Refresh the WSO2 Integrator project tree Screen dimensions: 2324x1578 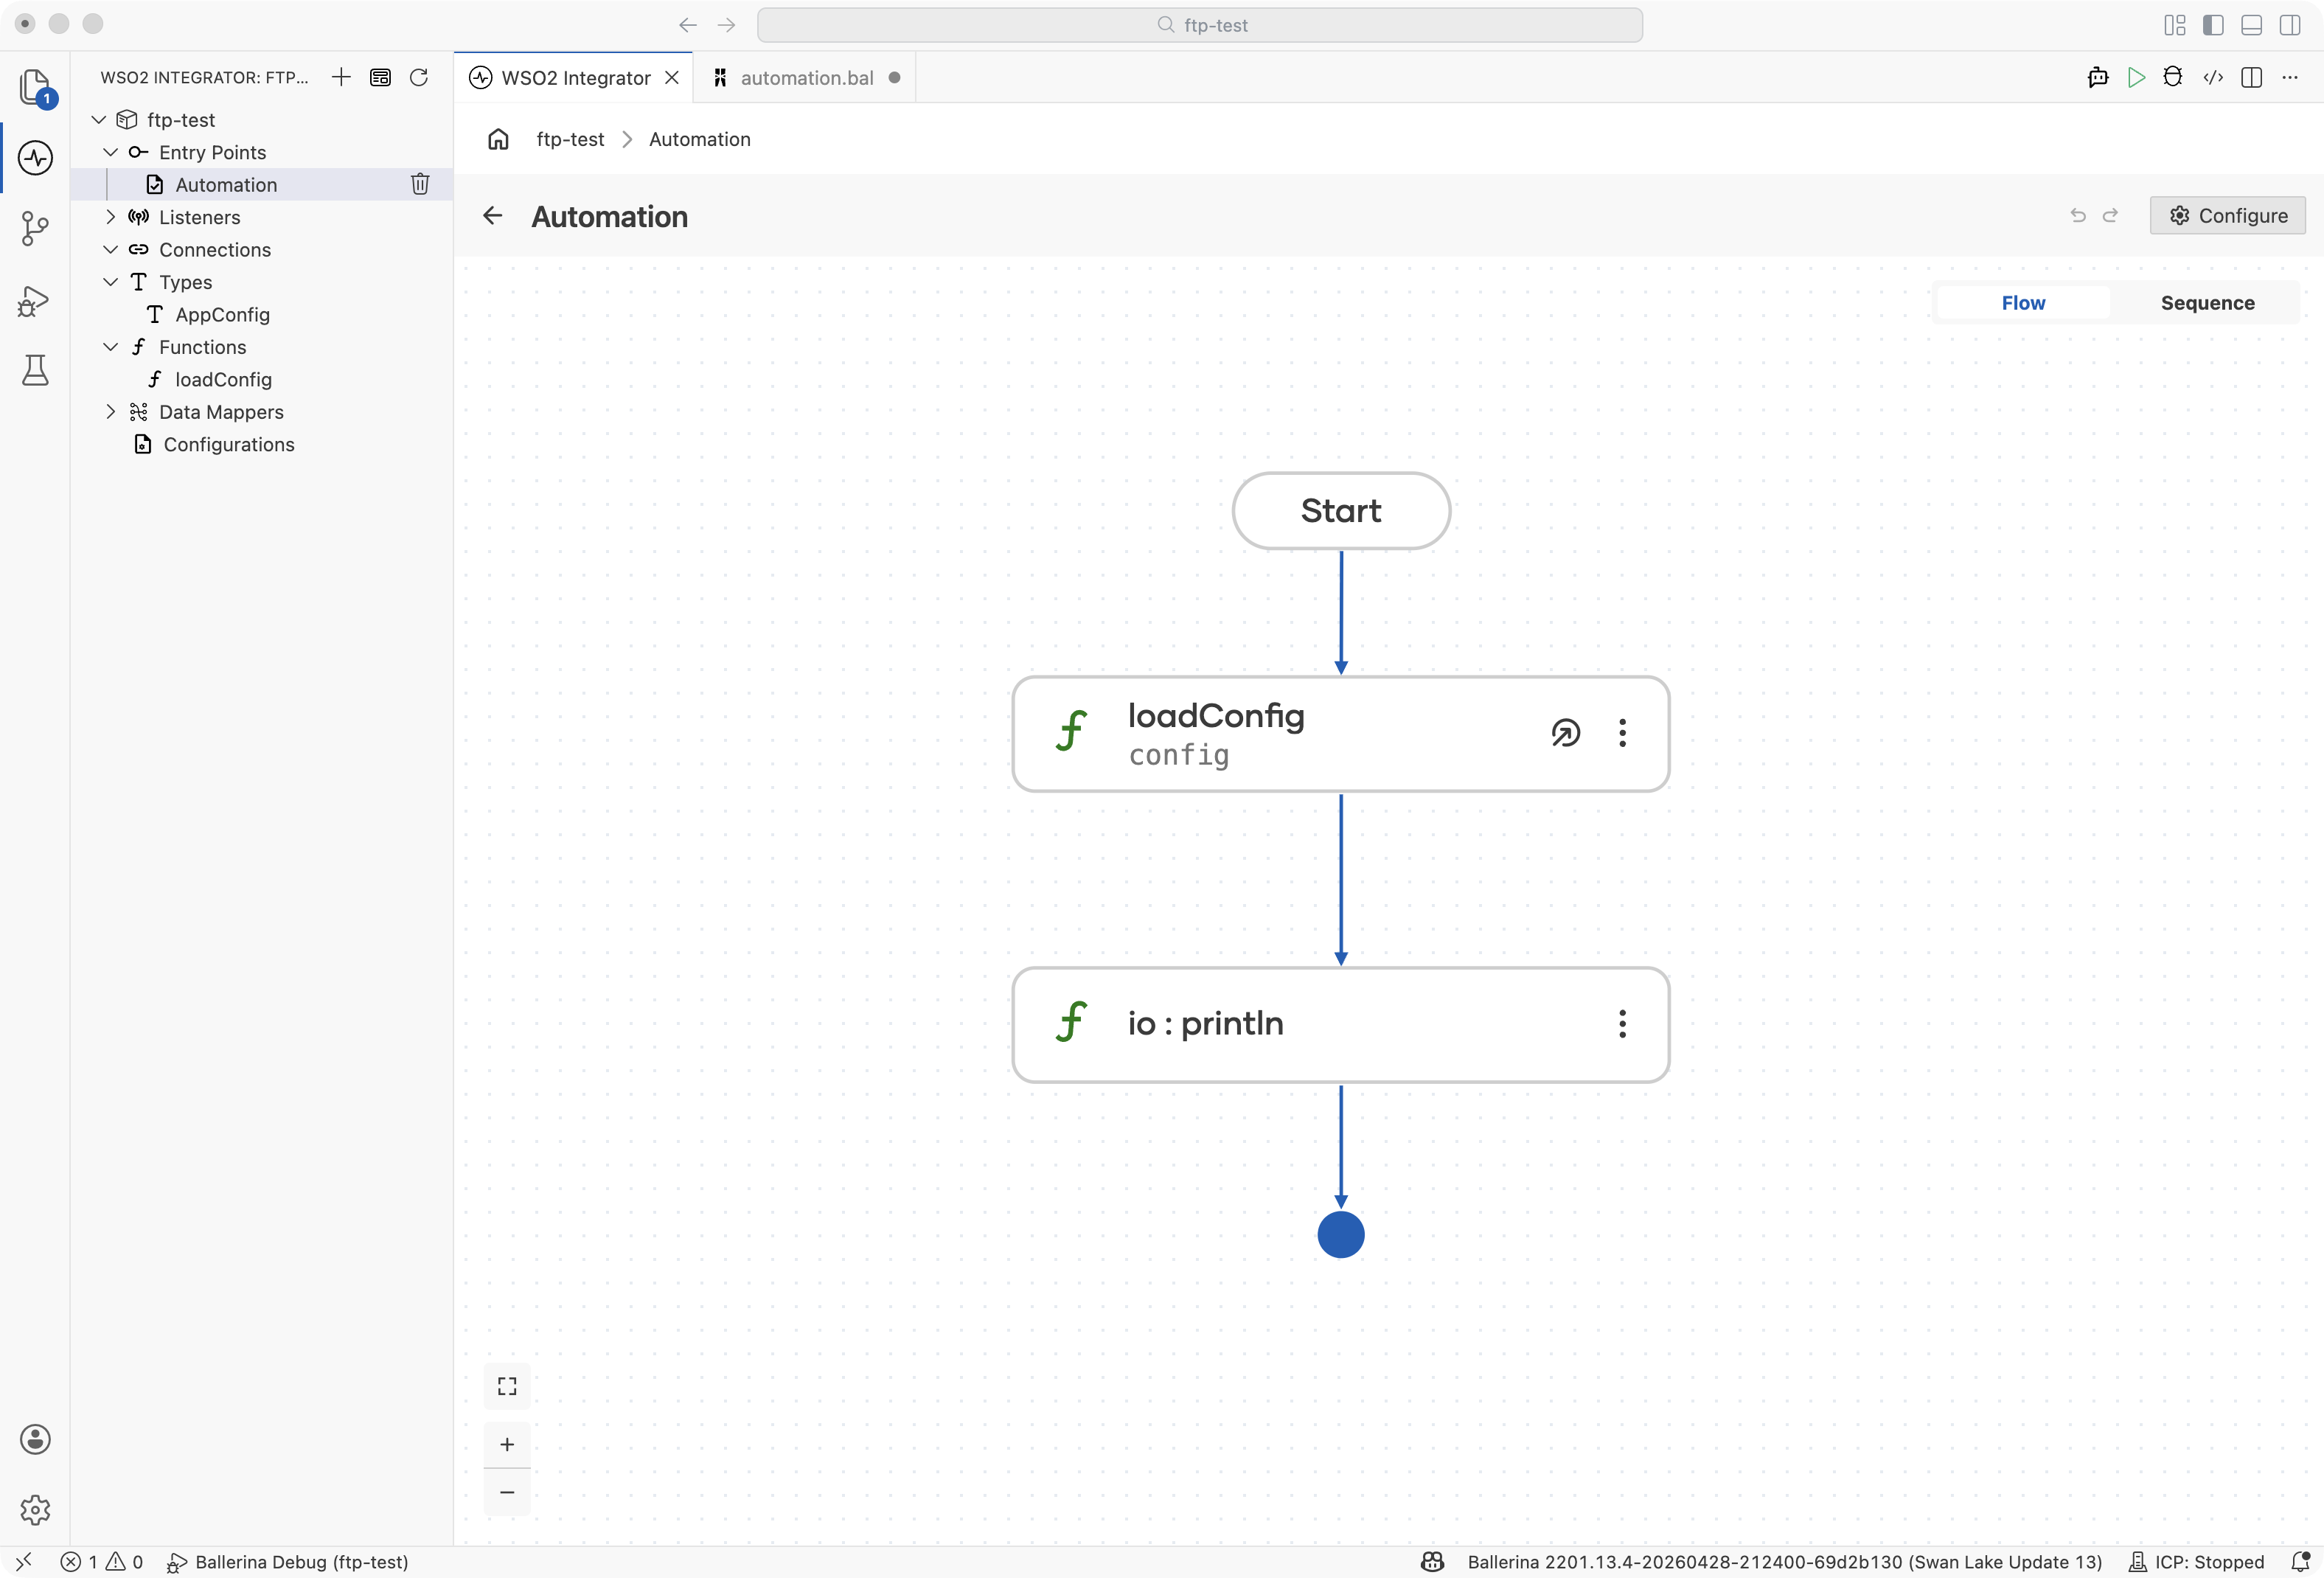419,78
